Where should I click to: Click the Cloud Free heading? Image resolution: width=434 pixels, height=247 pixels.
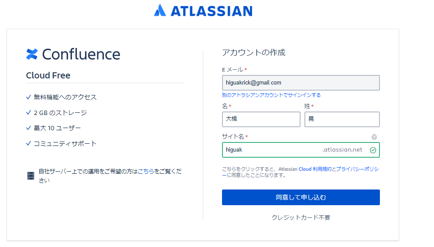point(48,75)
